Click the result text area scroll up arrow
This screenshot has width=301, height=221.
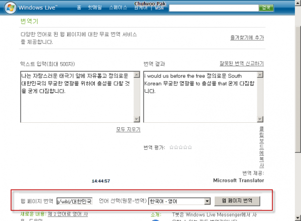click(260, 75)
